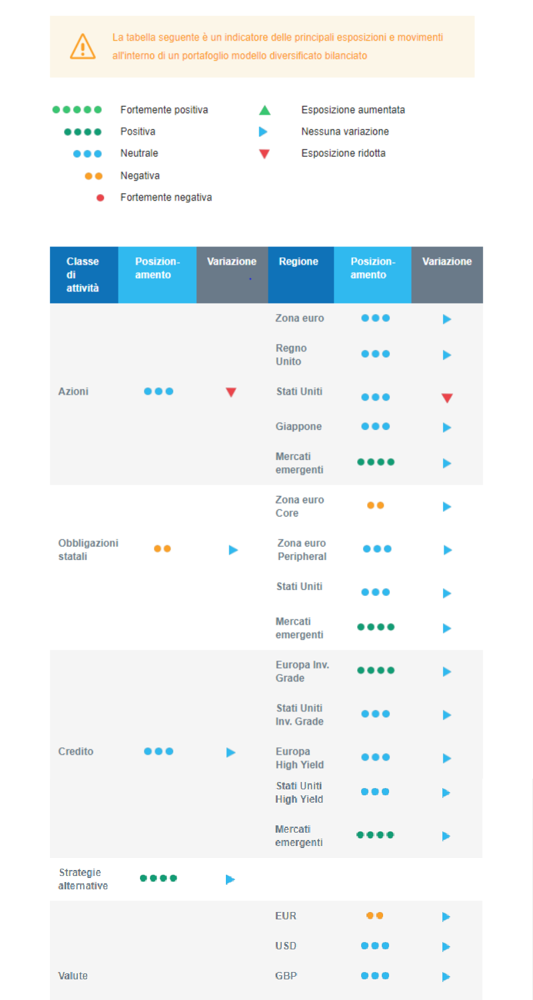
Task: Click the 'Credito' asset class label
Action: [76, 751]
